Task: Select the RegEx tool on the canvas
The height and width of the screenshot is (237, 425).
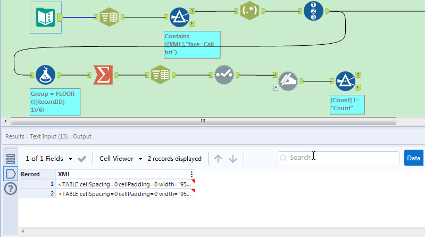Action: (x=249, y=11)
